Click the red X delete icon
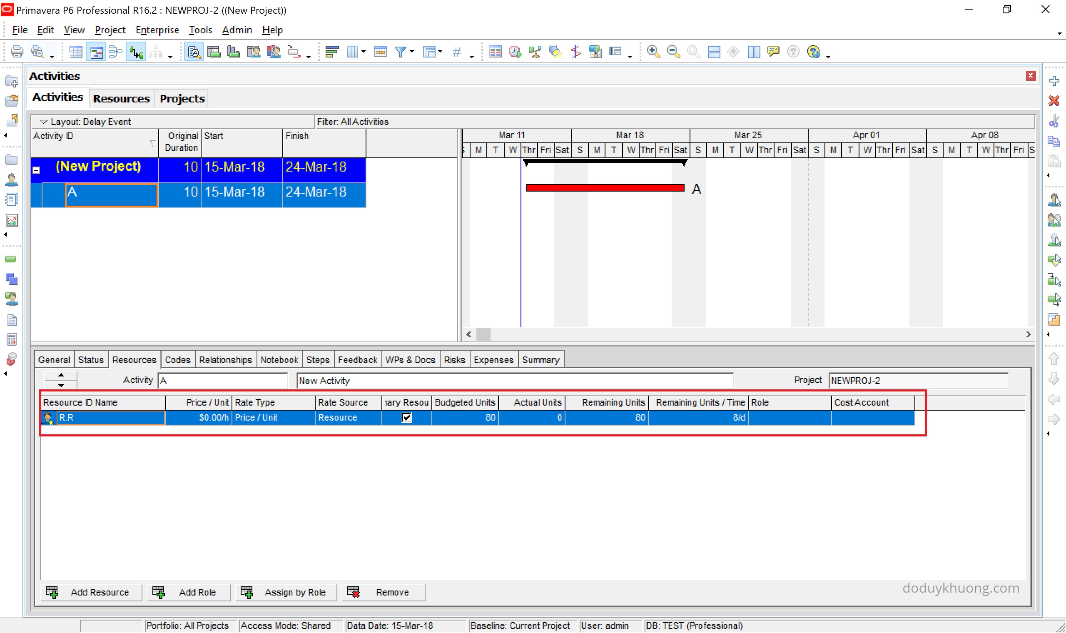 click(1054, 101)
